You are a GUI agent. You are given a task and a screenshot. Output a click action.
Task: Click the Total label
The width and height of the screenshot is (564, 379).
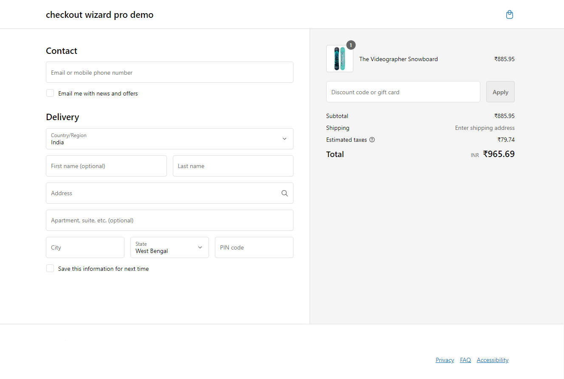[335, 154]
